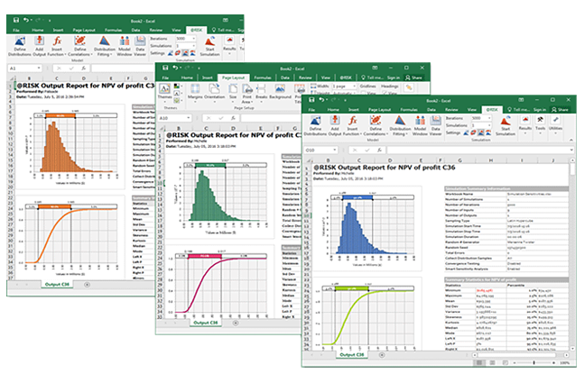Click vertical scrollbar in front window
This screenshot has height=383, width=584.
572,255
